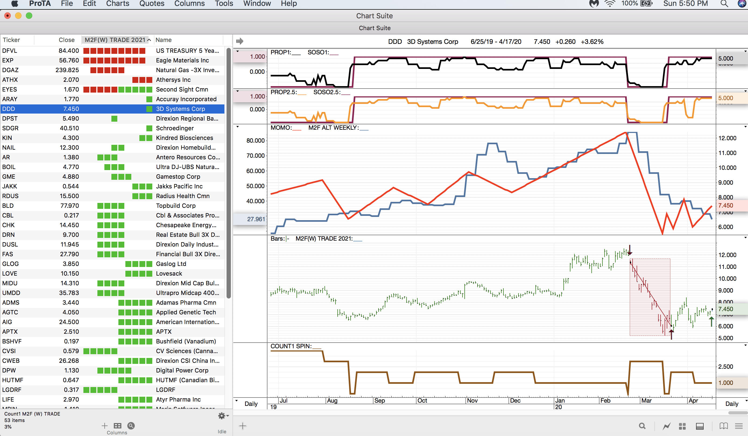748x436 pixels.
Task: Click the split pane layout icon
Action: pos(700,426)
